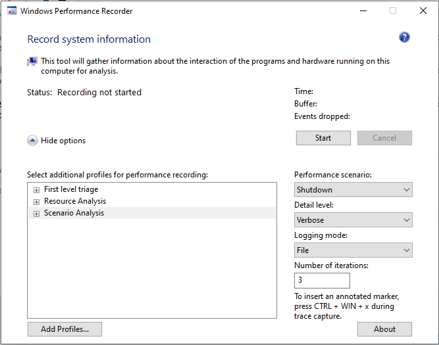The height and width of the screenshot is (345, 439).
Task: Select the Resource Analysis row
Action: (x=152, y=201)
